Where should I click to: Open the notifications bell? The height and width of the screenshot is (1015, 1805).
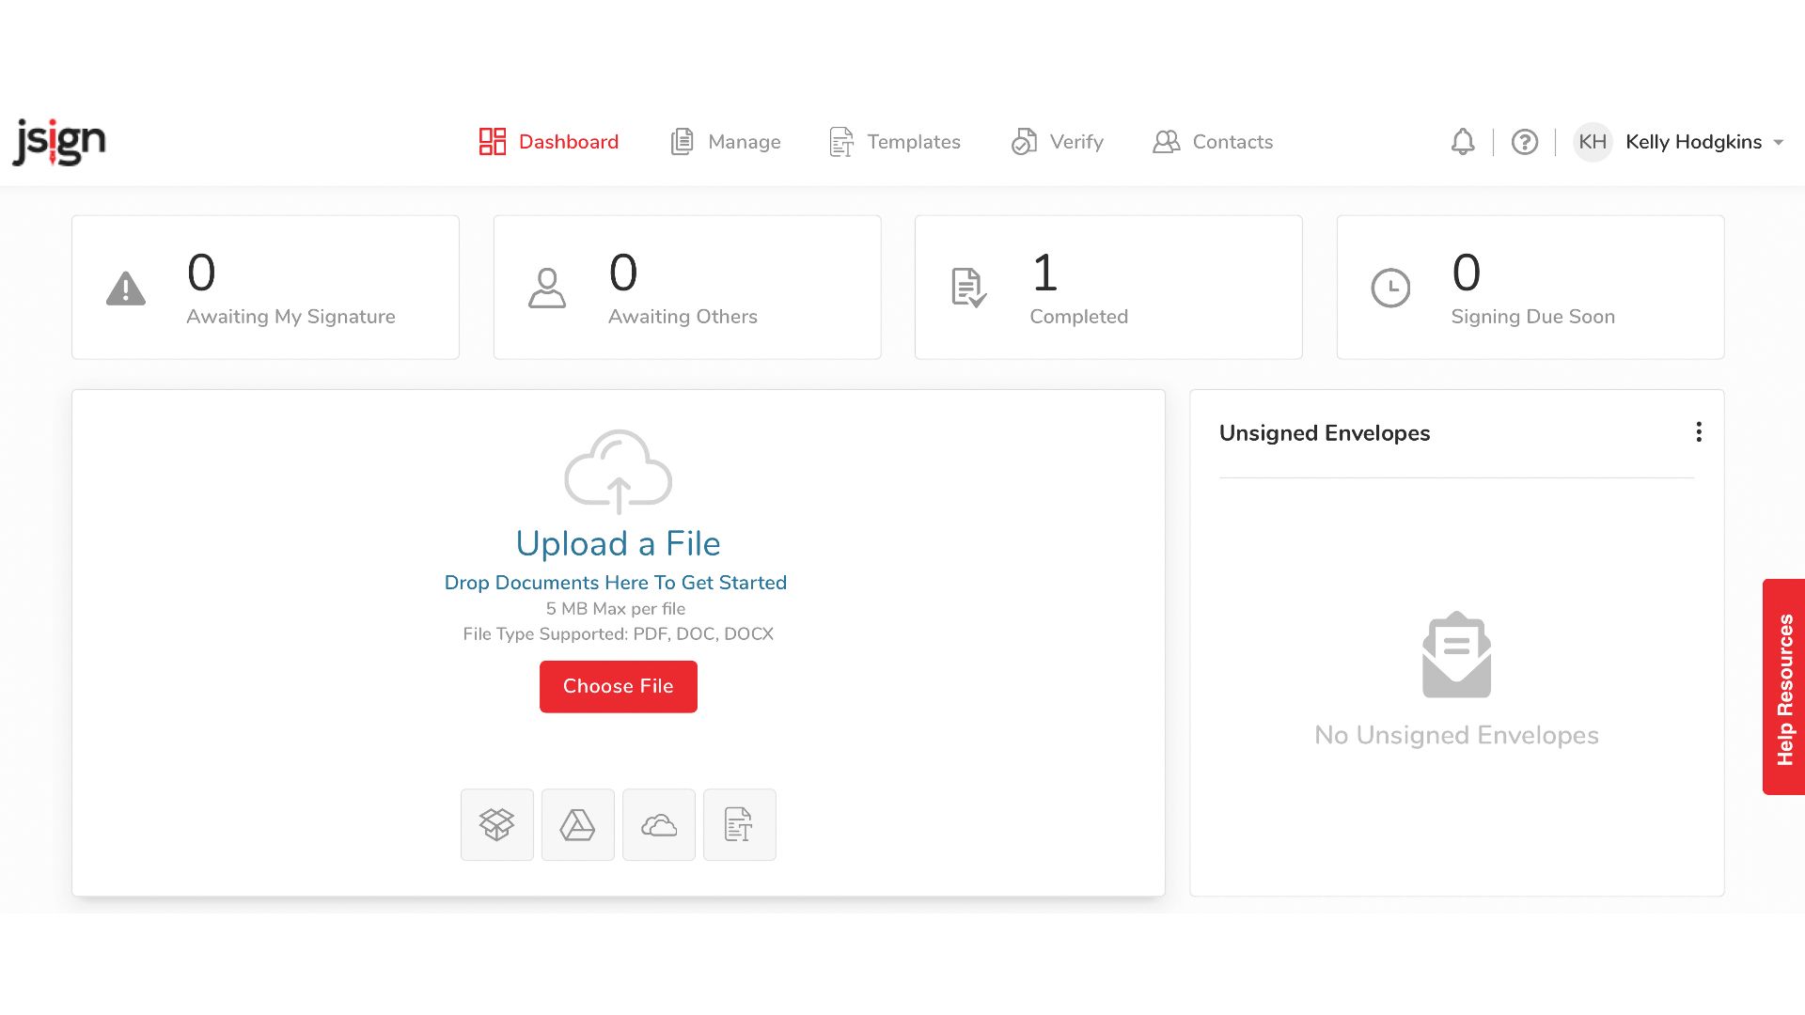(x=1462, y=142)
